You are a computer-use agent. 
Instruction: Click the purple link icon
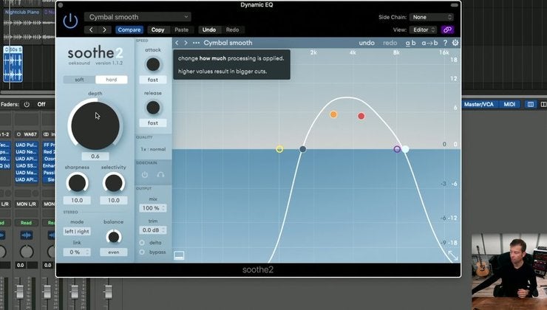447,30
